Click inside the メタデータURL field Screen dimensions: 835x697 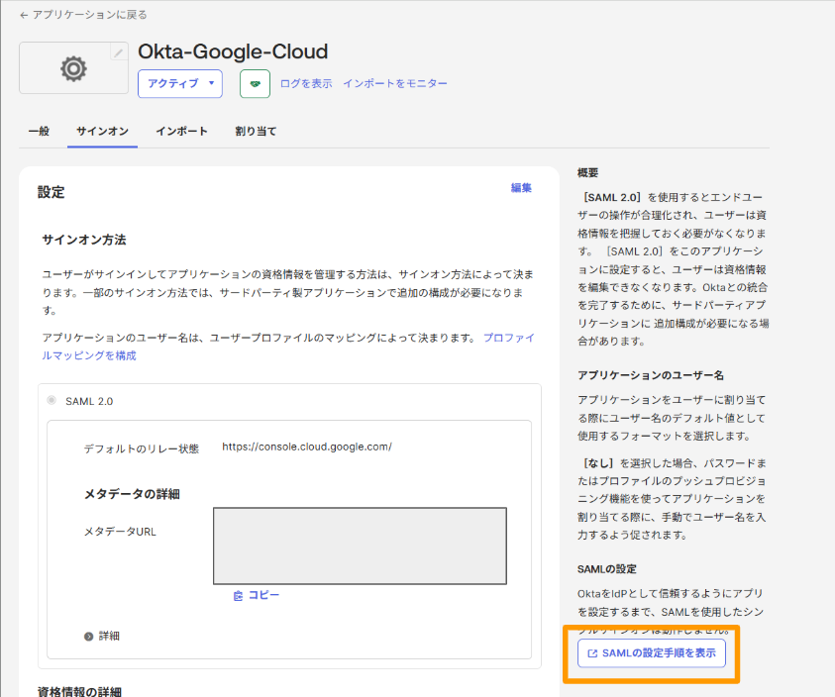tap(359, 546)
